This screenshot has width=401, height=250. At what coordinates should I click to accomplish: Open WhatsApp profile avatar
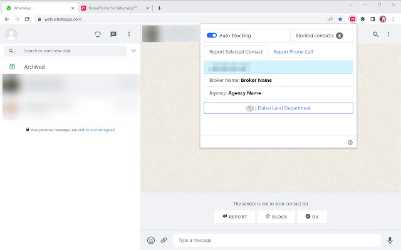tap(11, 34)
